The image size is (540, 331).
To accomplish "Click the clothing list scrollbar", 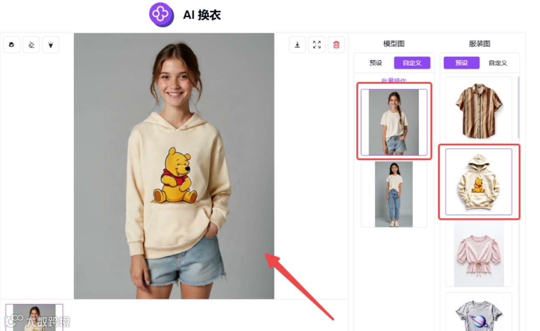I will pyautogui.click(x=519, y=107).
